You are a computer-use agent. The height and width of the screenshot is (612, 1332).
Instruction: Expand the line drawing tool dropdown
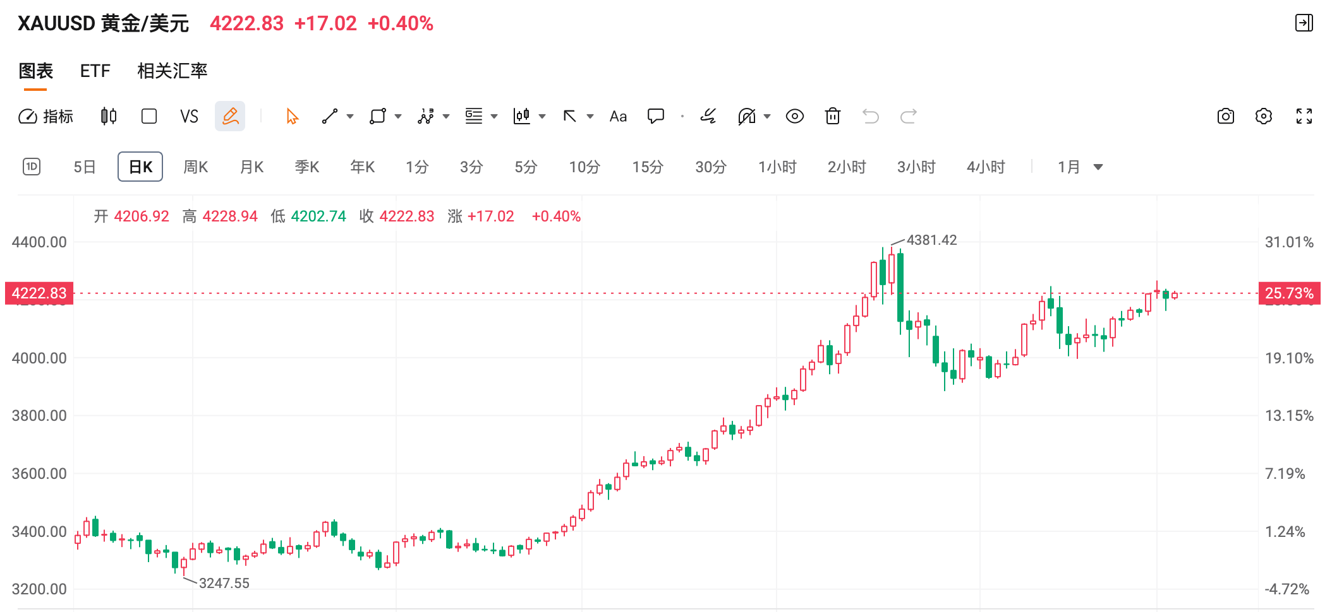pyautogui.click(x=350, y=116)
